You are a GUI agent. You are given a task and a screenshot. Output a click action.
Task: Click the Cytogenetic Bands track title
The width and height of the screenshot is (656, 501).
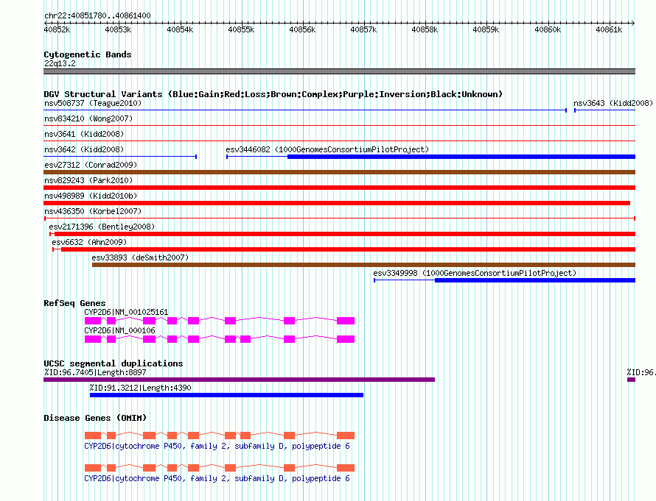88,54
